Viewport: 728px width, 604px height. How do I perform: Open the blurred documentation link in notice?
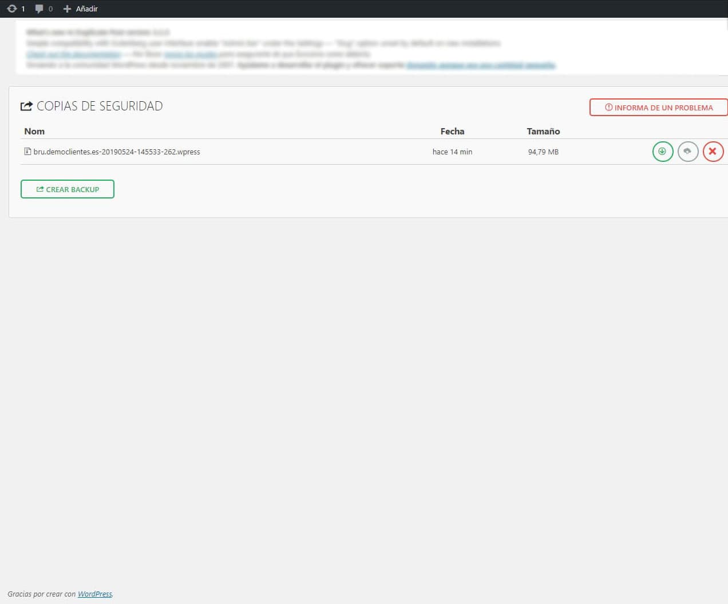(x=74, y=54)
